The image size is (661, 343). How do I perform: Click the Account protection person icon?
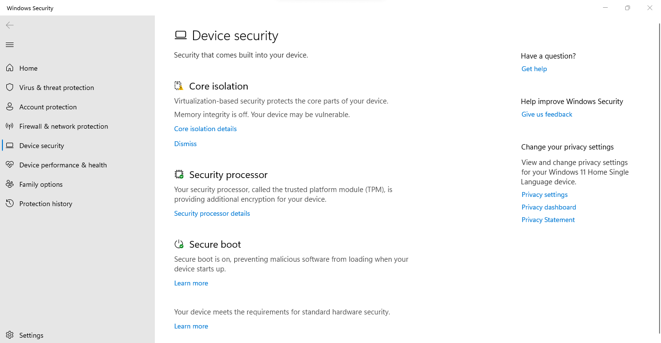click(10, 107)
